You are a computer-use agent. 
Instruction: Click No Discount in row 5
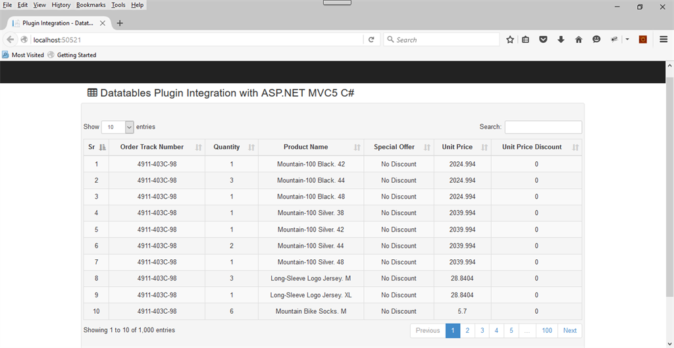pos(399,230)
